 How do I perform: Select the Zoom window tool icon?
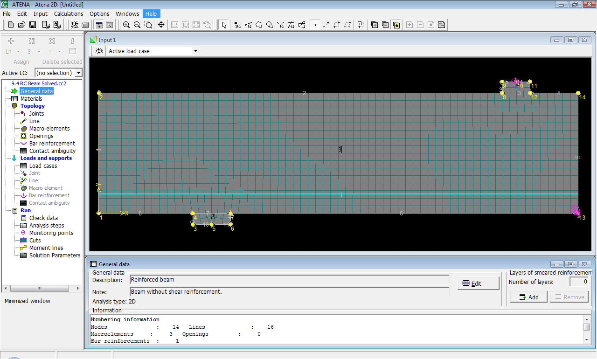pyautogui.click(x=148, y=25)
